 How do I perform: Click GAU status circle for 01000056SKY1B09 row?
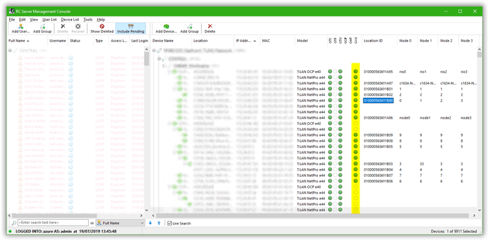pyautogui.click(x=356, y=135)
